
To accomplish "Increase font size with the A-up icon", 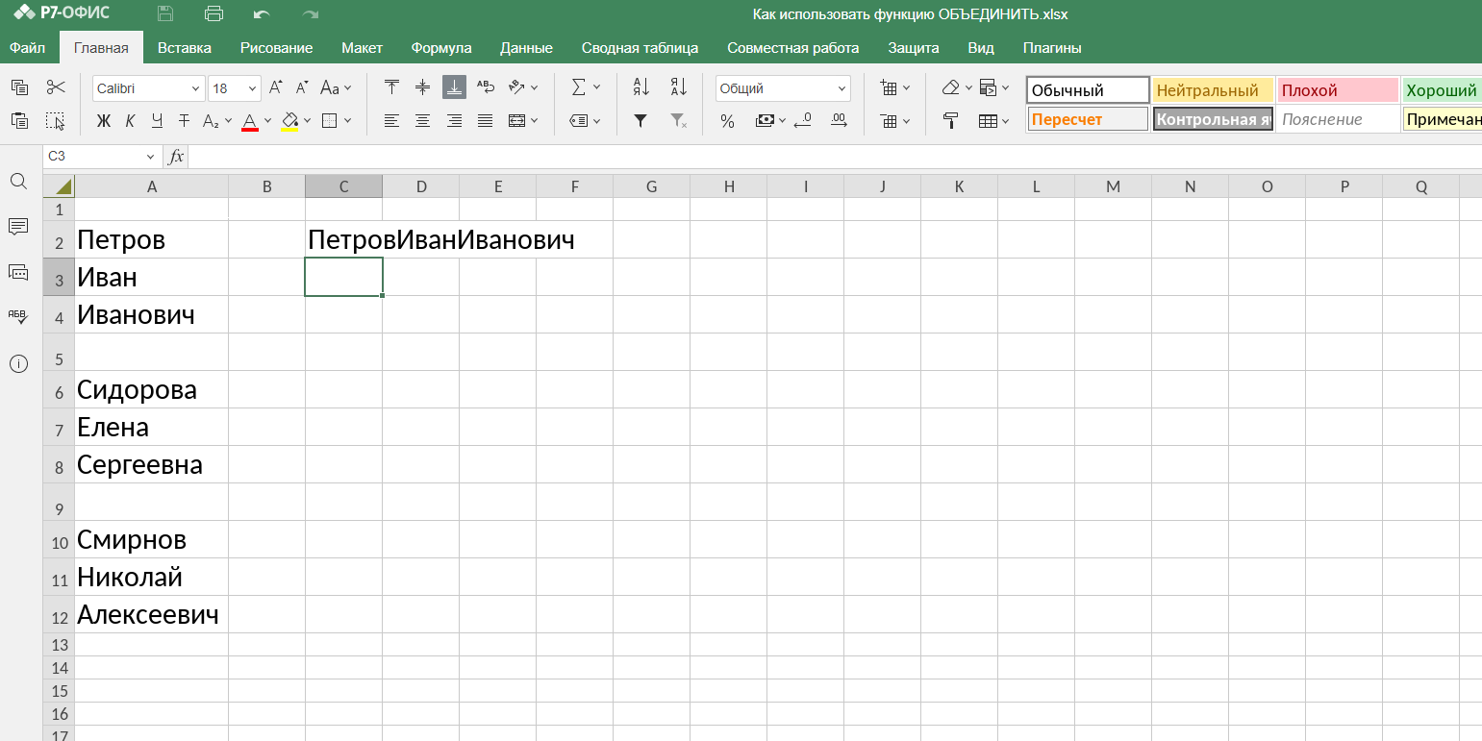I will click(276, 87).
